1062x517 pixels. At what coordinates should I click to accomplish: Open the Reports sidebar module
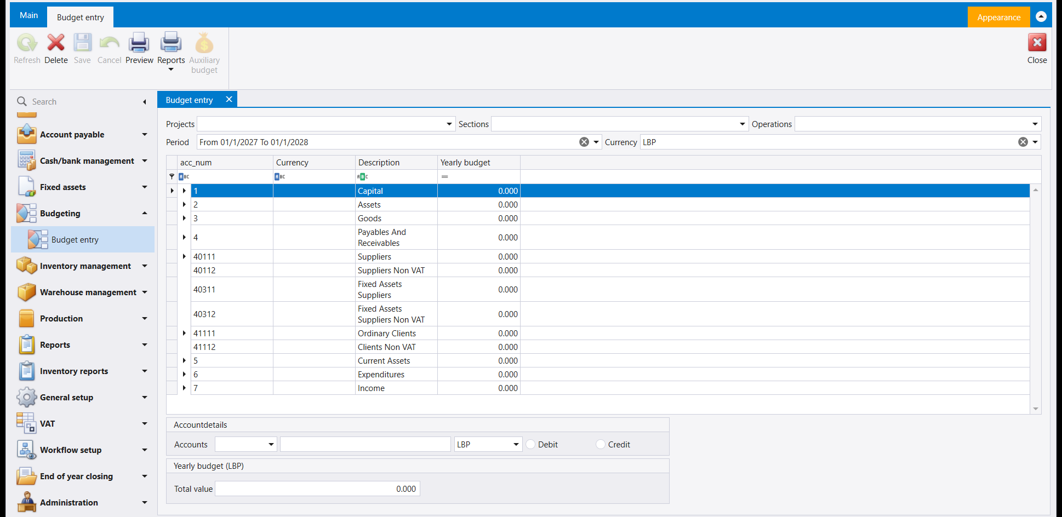pyautogui.click(x=82, y=345)
